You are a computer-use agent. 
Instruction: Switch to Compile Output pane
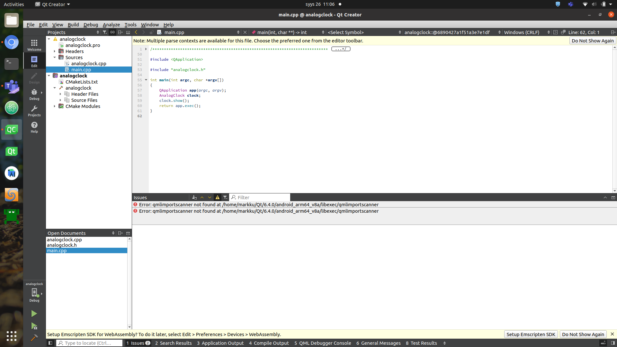(x=269, y=343)
